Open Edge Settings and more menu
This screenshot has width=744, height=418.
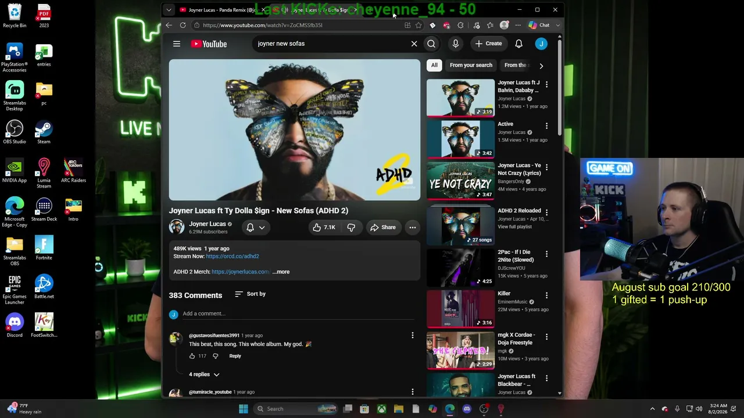[x=518, y=25]
